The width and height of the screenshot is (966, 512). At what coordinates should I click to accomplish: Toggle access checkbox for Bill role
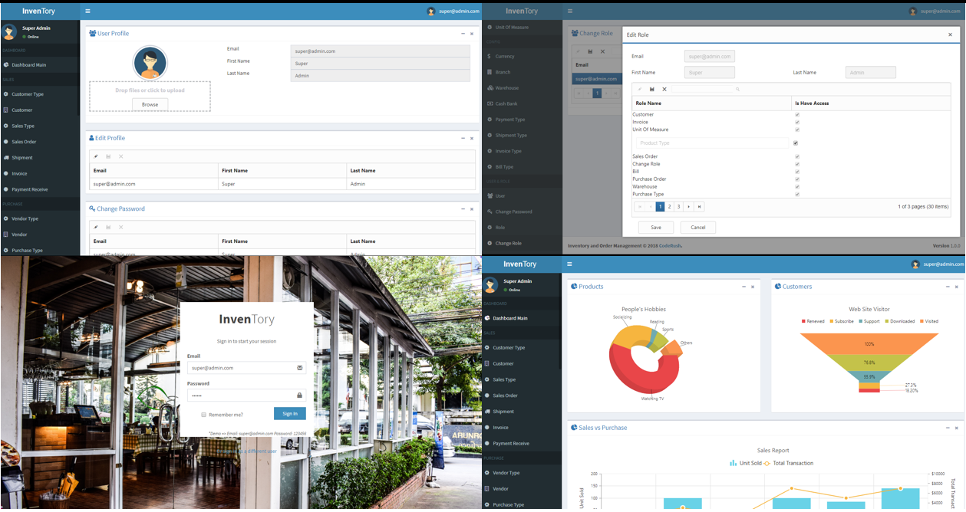click(x=797, y=172)
